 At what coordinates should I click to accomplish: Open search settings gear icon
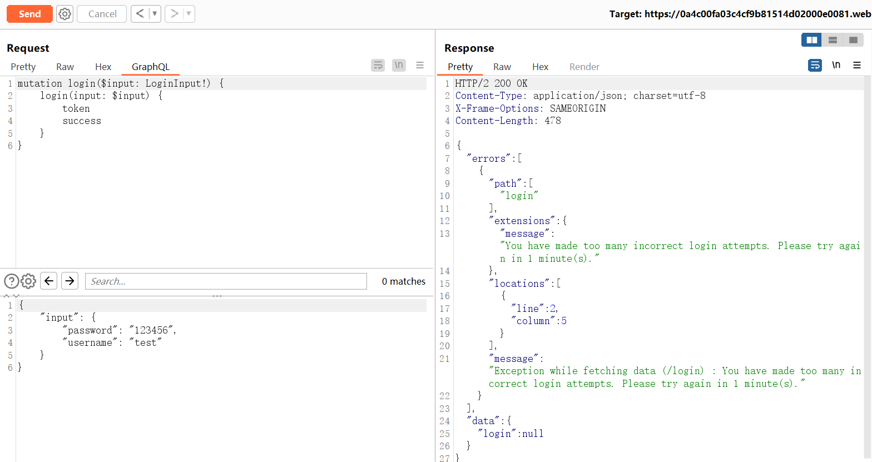click(x=28, y=281)
